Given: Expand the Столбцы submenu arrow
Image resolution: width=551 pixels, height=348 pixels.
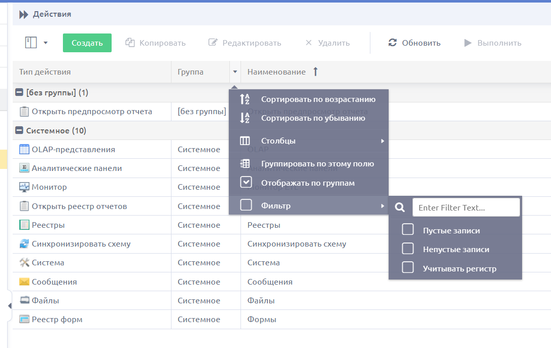Looking at the screenshot, I should (x=383, y=141).
